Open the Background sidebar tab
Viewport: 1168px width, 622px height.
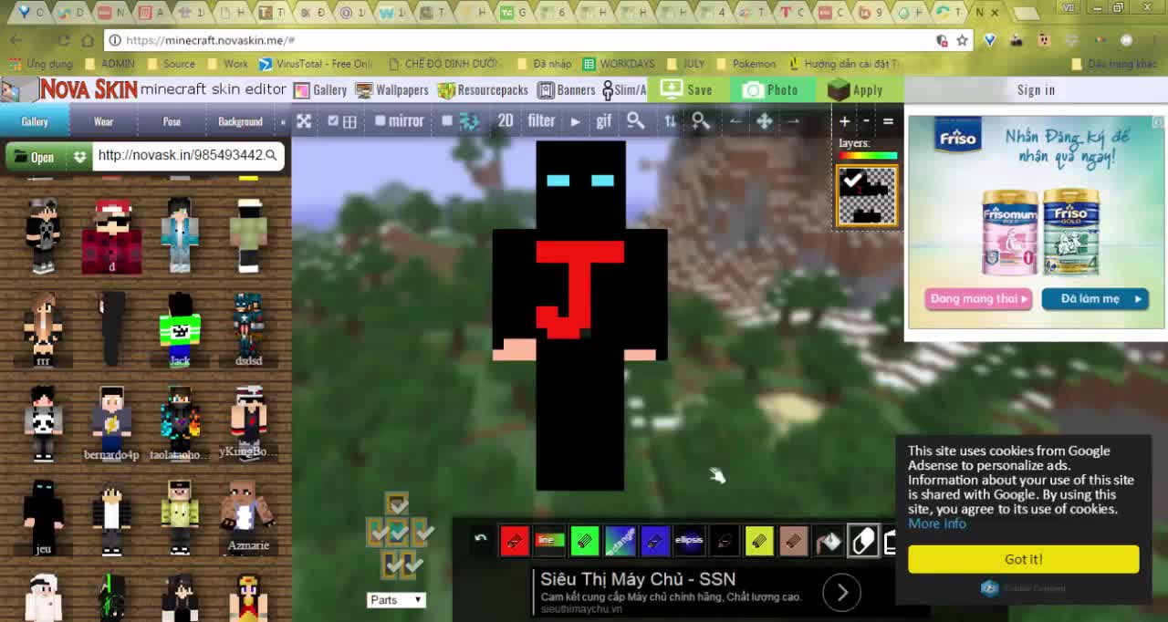(x=240, y=121)
